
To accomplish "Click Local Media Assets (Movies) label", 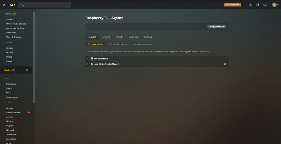I will coord(107,64).
